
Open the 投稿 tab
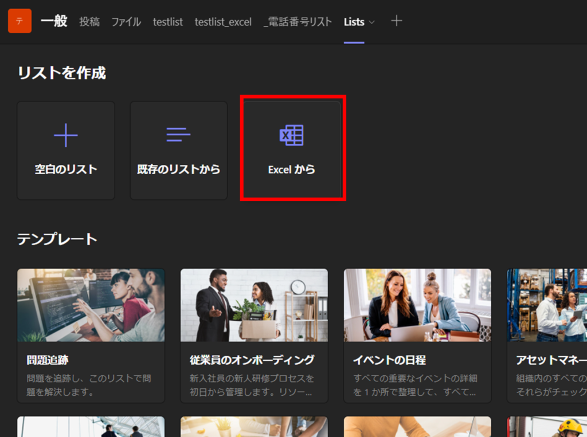click(89, 22)
